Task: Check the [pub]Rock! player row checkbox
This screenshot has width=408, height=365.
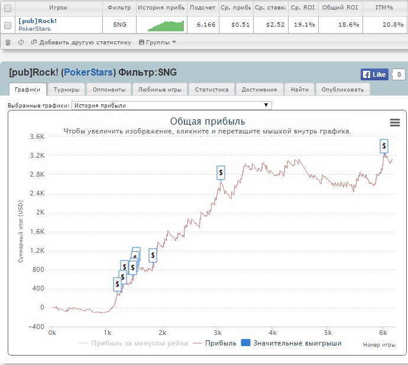Action: click(x=8, y=25)
